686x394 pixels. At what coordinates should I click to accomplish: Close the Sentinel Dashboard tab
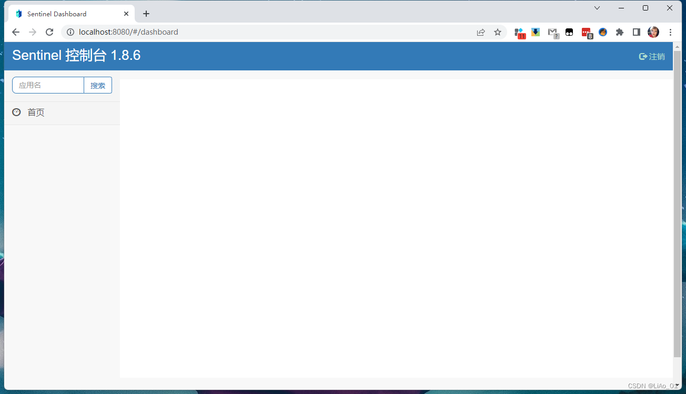pyautogui.click(x=126, y=14)
